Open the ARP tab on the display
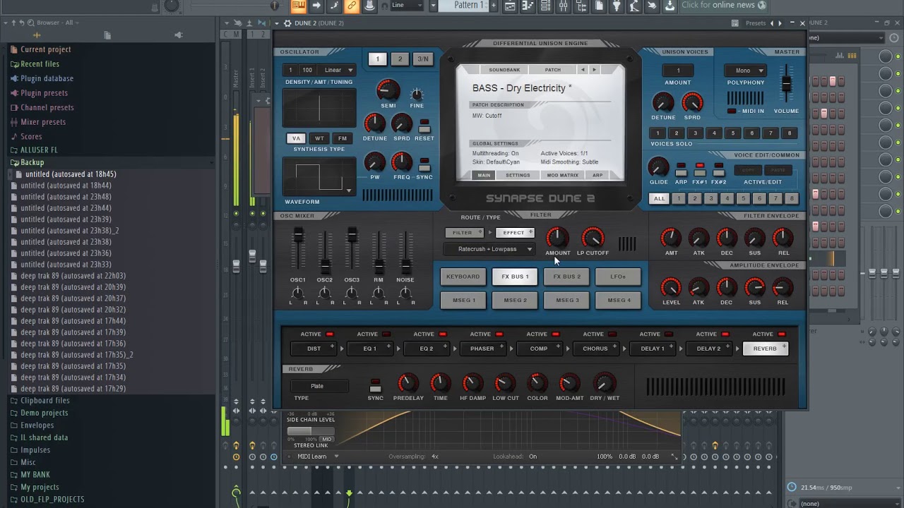 (x=597, y=175)
